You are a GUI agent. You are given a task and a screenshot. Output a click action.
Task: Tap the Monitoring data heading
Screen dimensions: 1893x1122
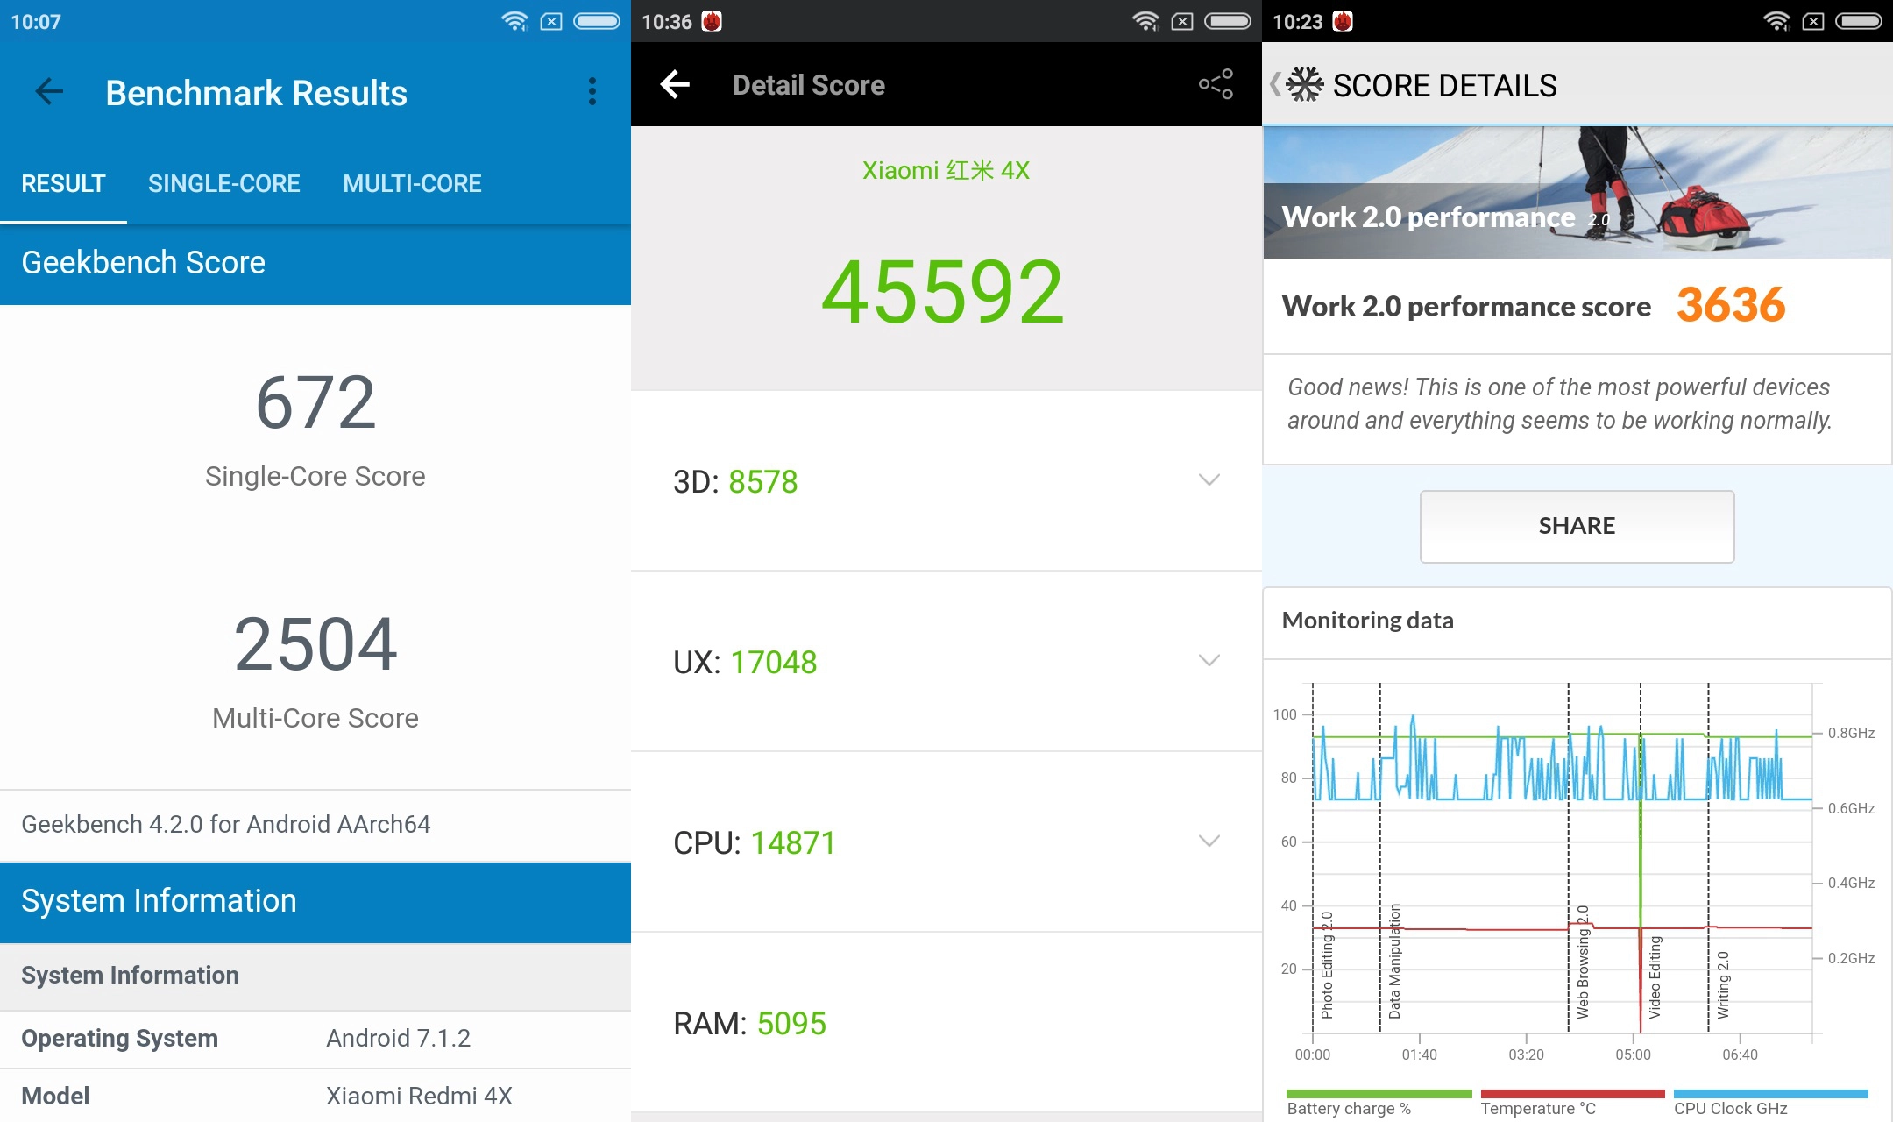tap(1367, 621)
